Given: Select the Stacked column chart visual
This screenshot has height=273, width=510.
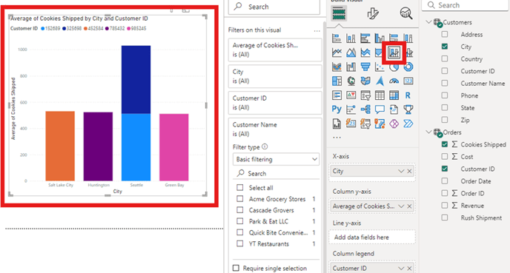Looking at the screenshot, I should tap(351, 38).
